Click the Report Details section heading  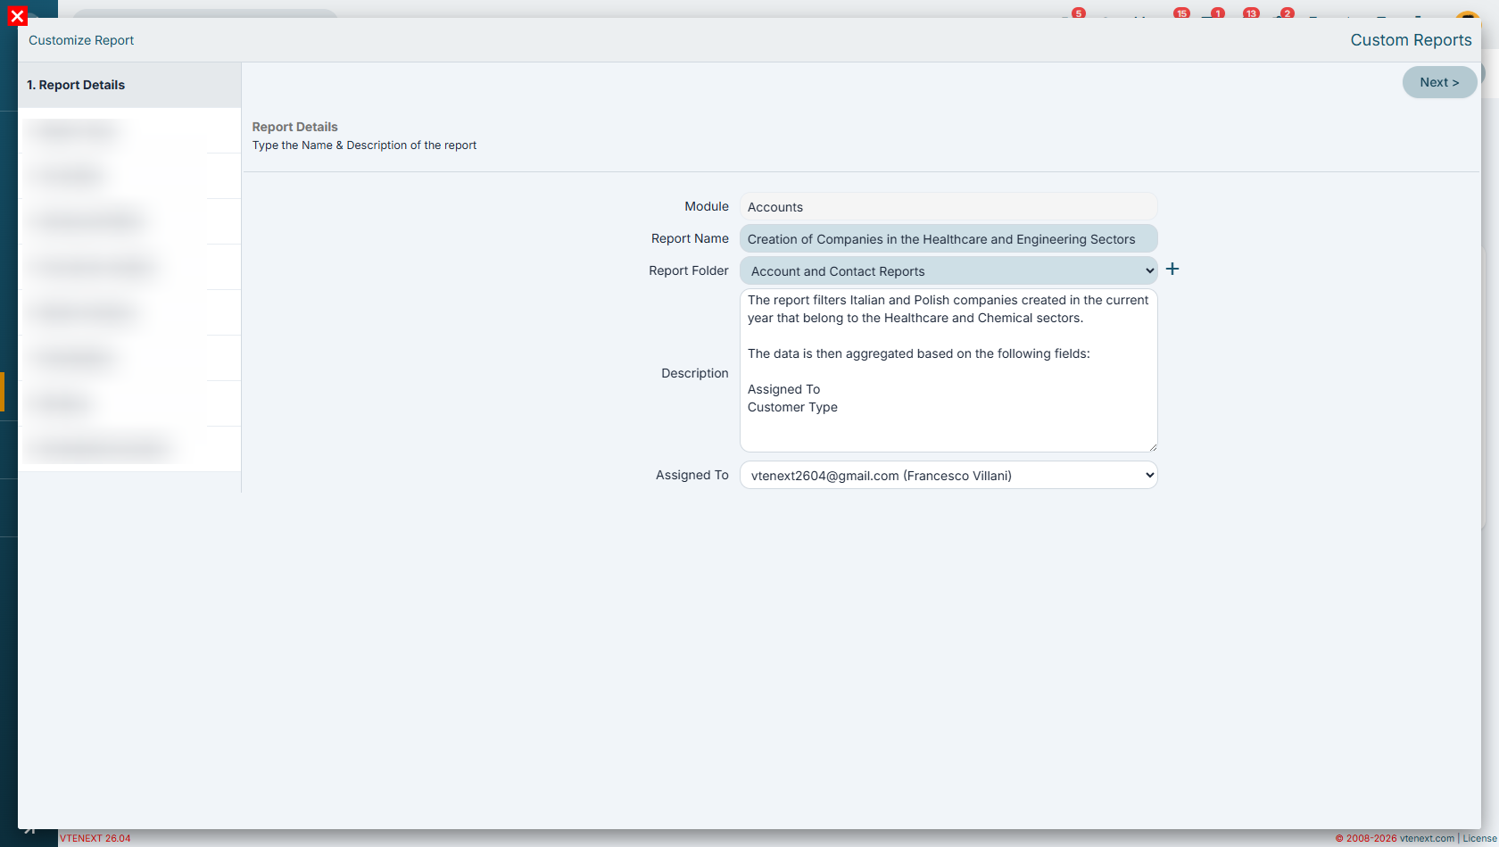295,127
